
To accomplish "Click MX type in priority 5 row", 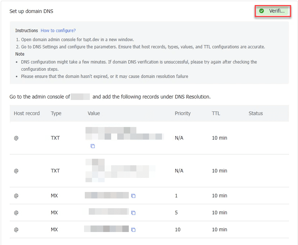I will (x=54, y=213).
